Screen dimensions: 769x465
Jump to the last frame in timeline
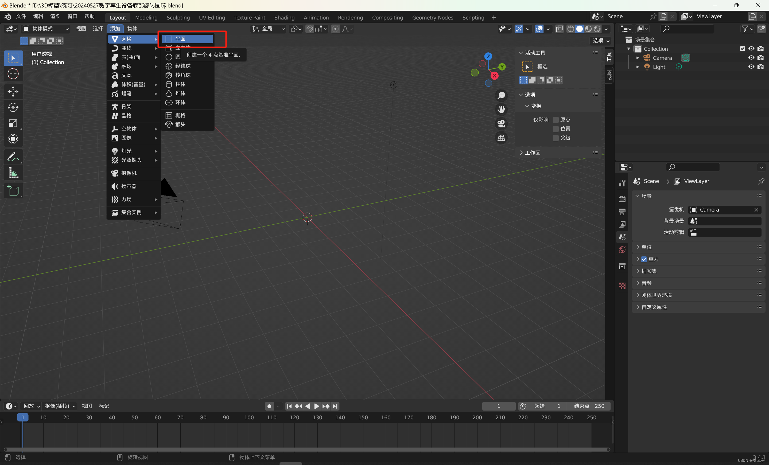(335, 406)
